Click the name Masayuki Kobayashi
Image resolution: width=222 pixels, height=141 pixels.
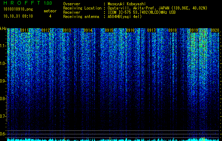click(x=127, y=4)
